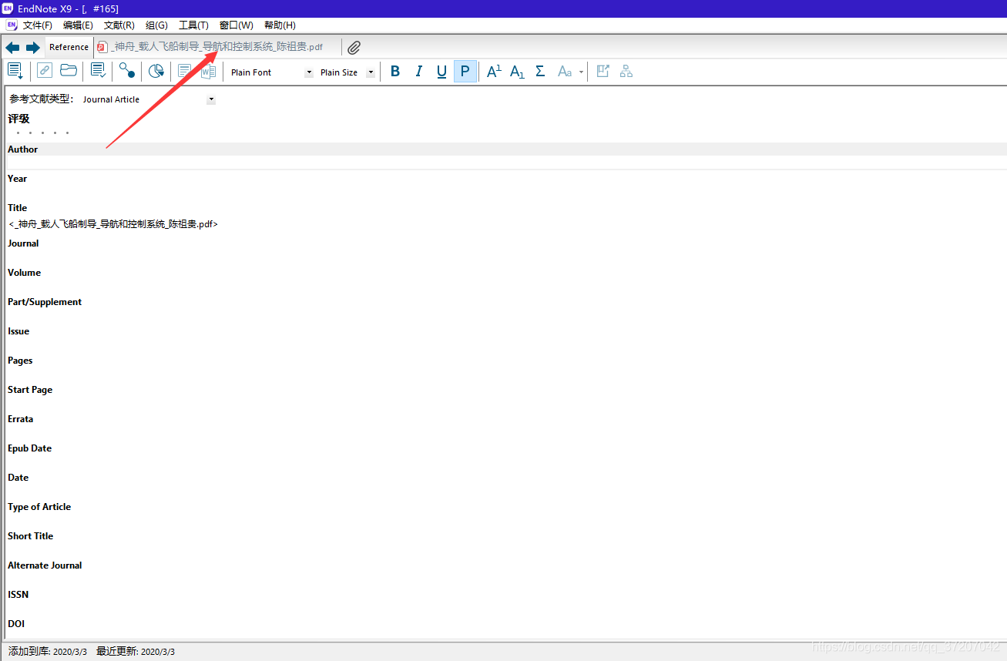
Task: Click the Issue field label
Action: (x=18, y=331)
